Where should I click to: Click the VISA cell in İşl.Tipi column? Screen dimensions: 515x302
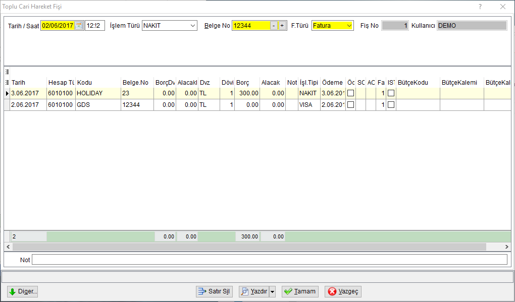(x=309, y=104)
